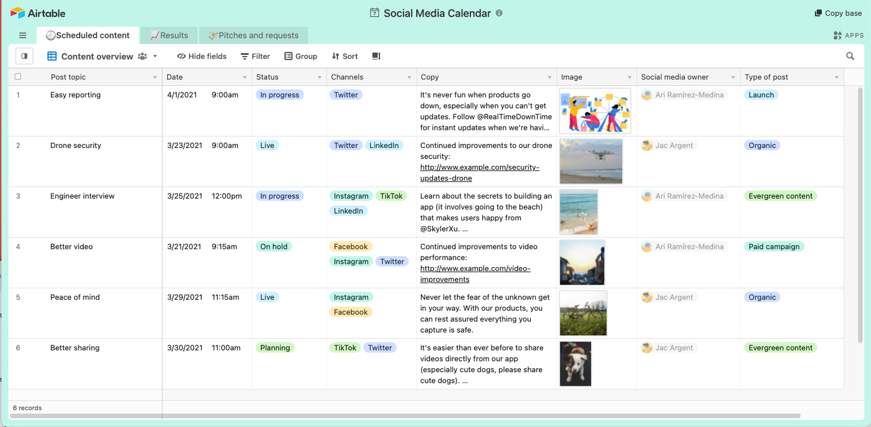The image size is (871, 427).
Task: Click Hide fields button
Action: 202,56
